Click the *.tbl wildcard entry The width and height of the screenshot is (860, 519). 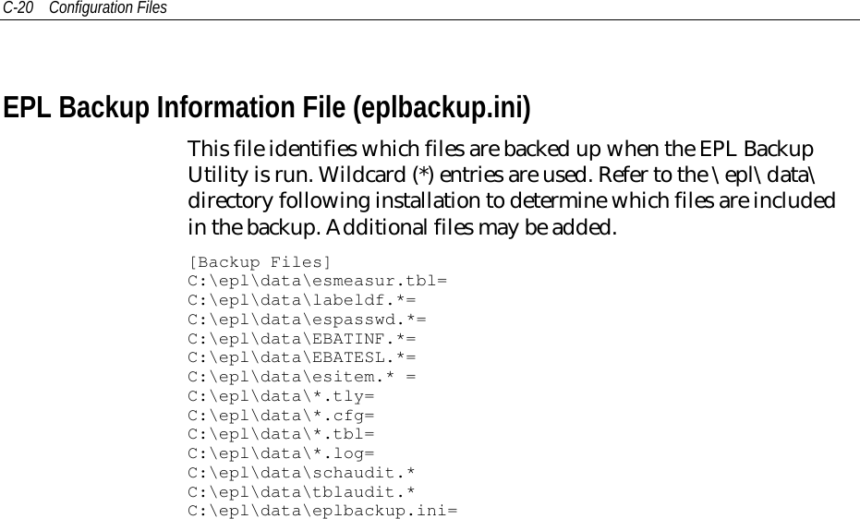(282, 435)
